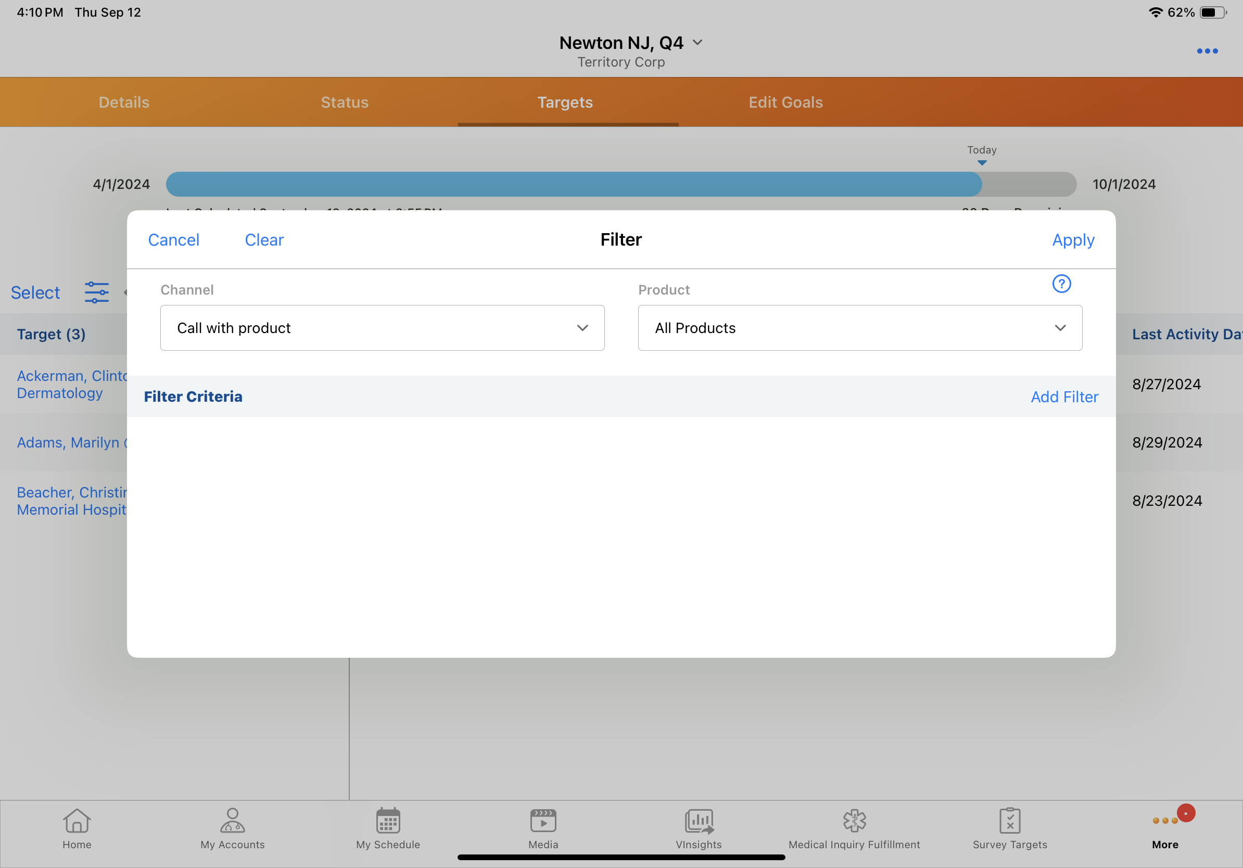Expand the Newton NJ, Q4 title chevron
Viewport: 1243px width, 868px height.
(x=698, y=42)
